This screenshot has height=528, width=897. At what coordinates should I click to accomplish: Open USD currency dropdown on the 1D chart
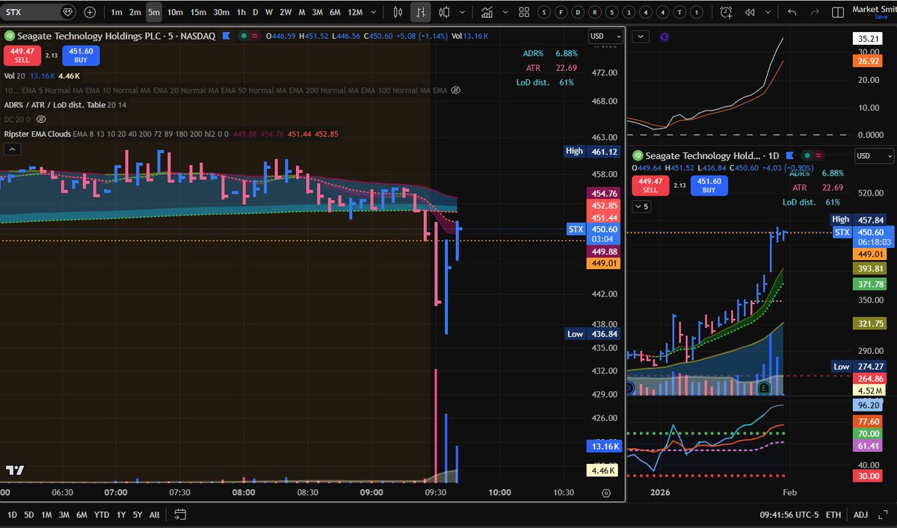[875, 156]
